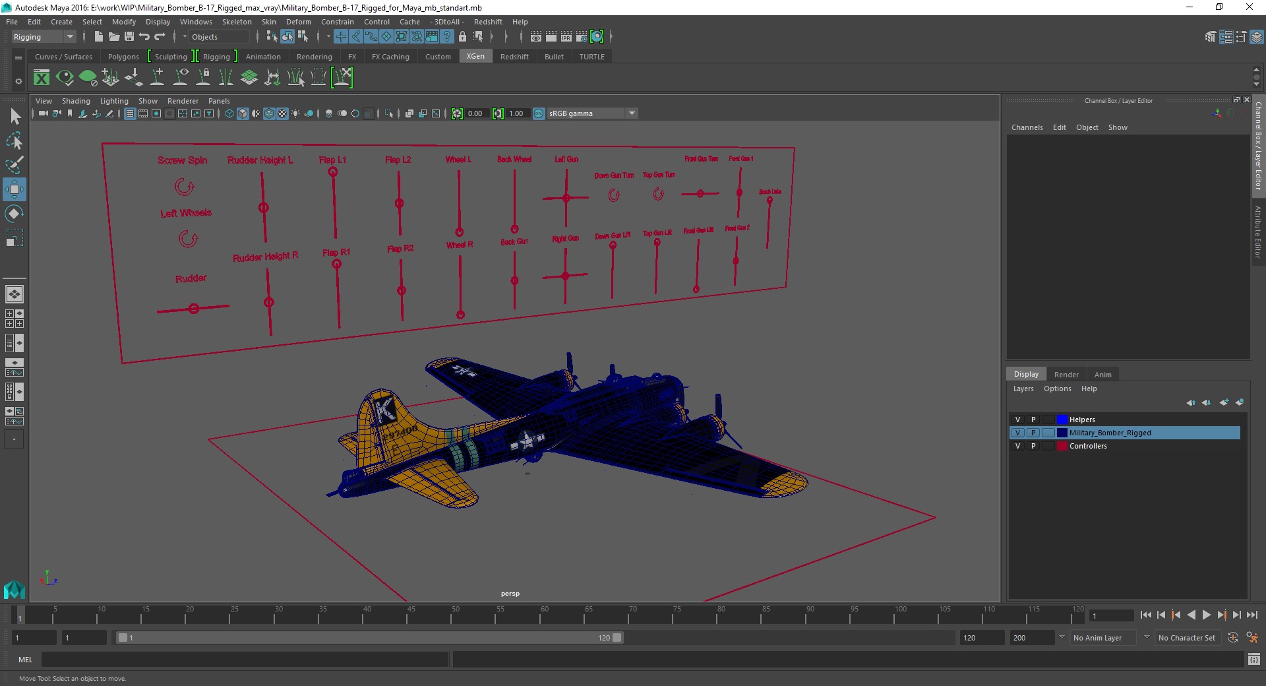This screenshot has width=1266, height=686.
Task: Click the current frame field on timeline
Action: (1111, 615)
